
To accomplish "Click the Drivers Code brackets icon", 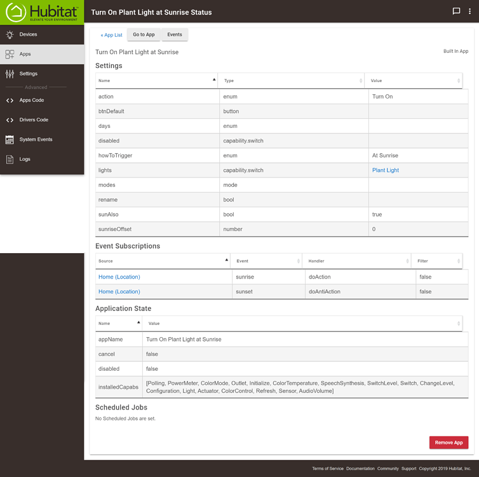I will 10,120.
